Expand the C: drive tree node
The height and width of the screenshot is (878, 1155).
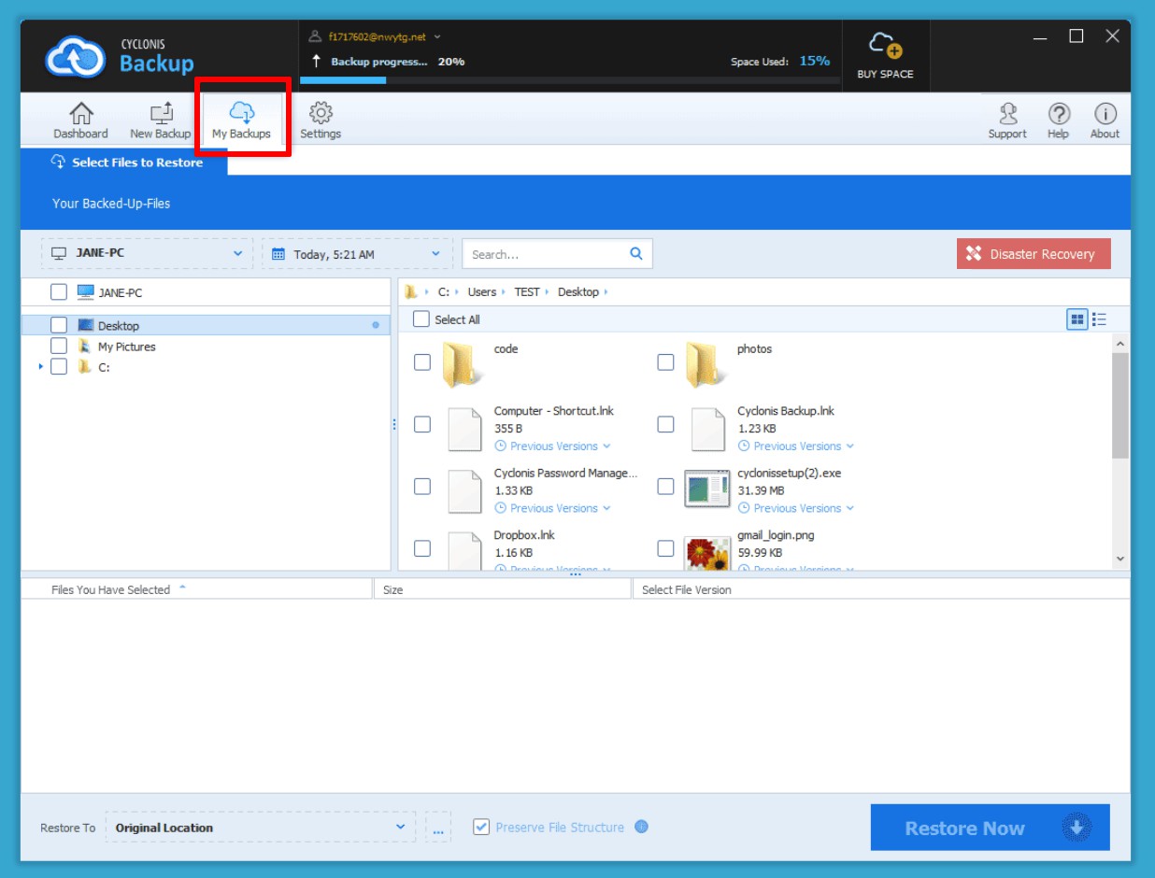(x=41, y=367)
